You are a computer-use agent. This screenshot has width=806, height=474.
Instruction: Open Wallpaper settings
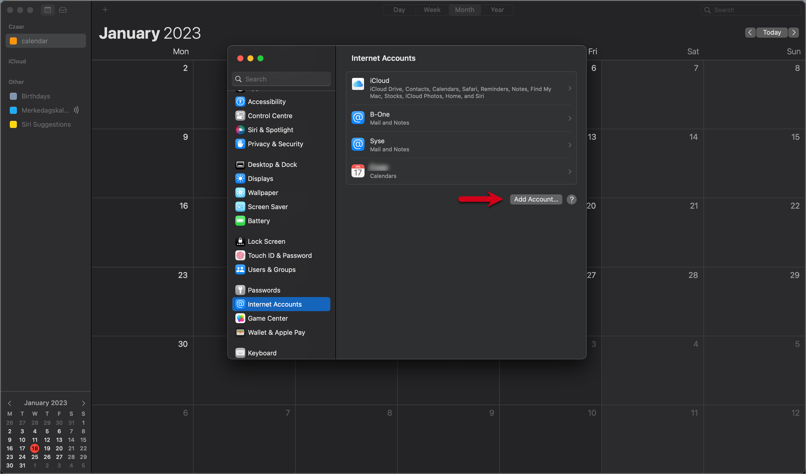pos(281,193)
